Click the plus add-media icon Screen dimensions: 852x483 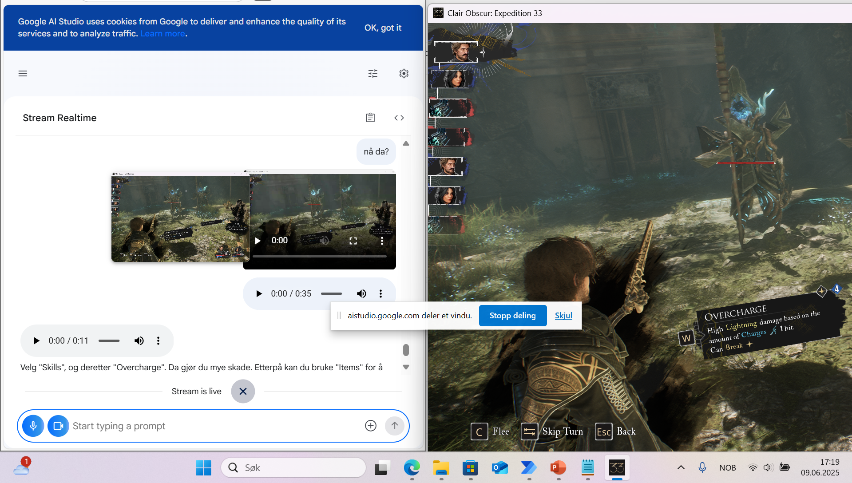click(370, 426)
